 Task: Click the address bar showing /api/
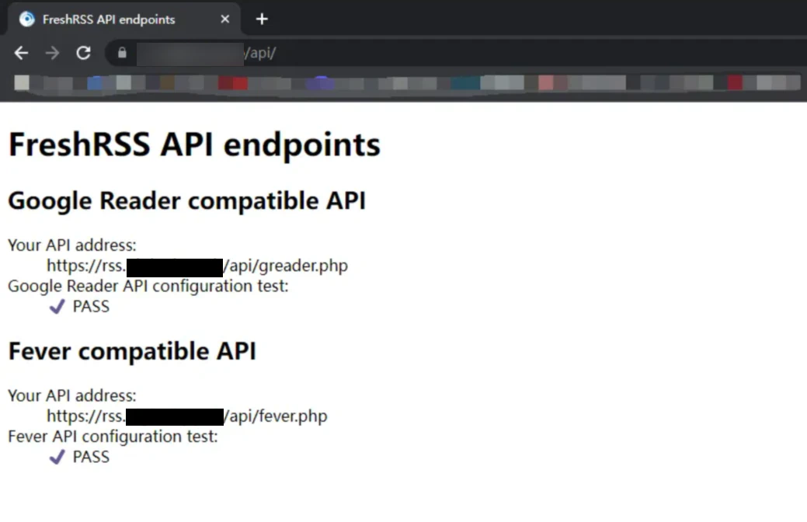[x=260, y=54]
